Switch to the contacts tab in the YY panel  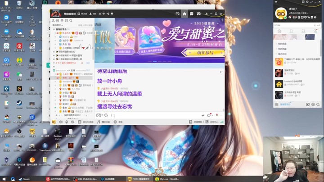point(291,31)
